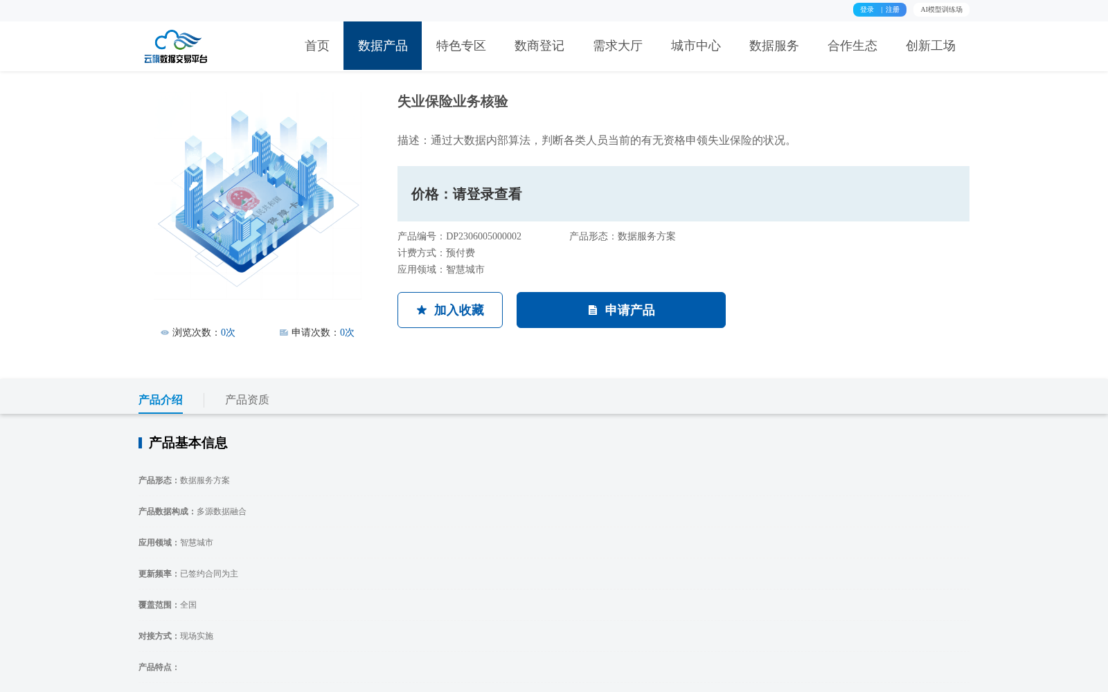
Task: Select the 数据产品 navigation item
Action: 382,46
